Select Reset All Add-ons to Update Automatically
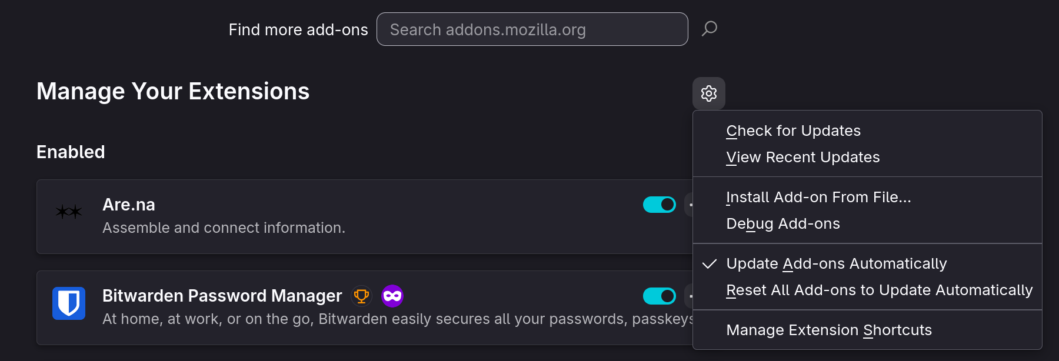The image size is (1059, 361). [x=879, y=290]
